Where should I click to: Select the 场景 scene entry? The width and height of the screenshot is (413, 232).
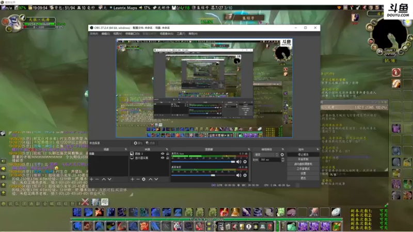pyautogui.click(x=108, y=154)
